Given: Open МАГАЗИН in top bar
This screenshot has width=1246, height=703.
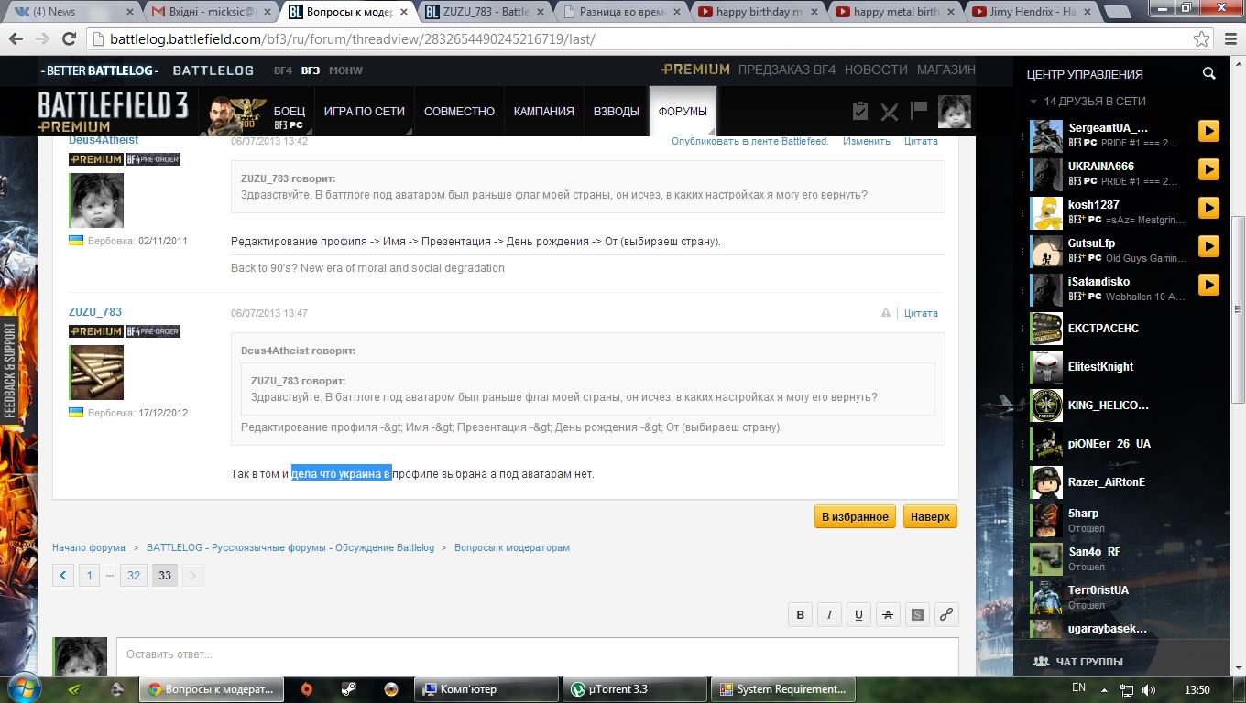Looking at the screenshot, I should pyautogui.click(x=946, y=70).
